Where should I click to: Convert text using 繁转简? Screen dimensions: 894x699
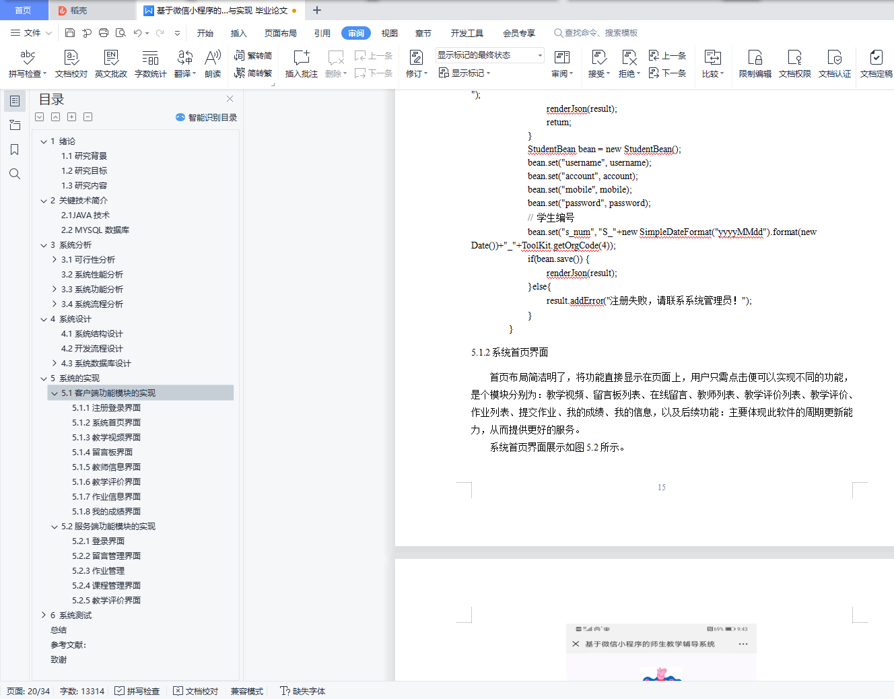(x=253, y=55)
